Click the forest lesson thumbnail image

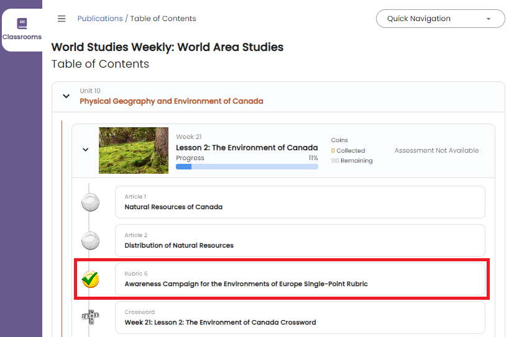[x=134, y=151]
